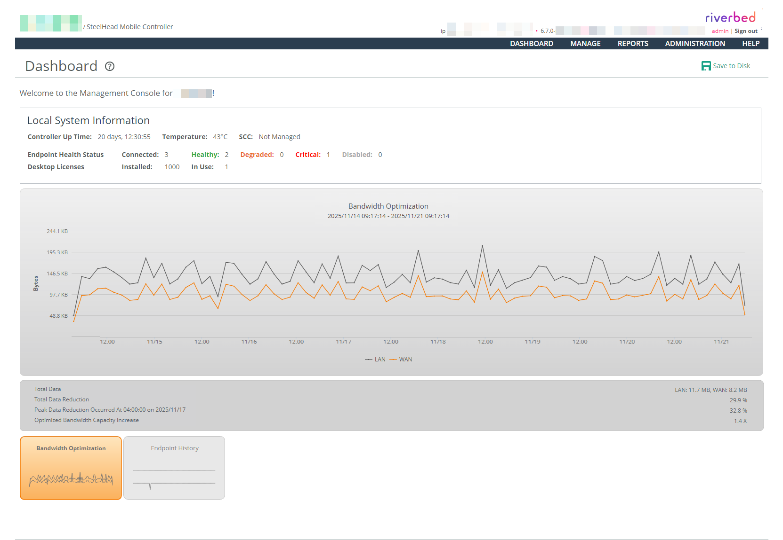Click the 11/18 marker on chart timeline

pyautogui.click(x=438, y=342)
